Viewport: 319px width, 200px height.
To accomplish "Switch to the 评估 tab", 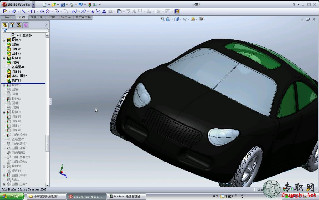I will pyautogui.click(x=52, y=17).
